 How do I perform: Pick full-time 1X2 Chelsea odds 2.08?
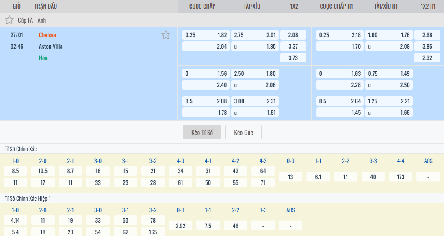[x=293, y=35]
